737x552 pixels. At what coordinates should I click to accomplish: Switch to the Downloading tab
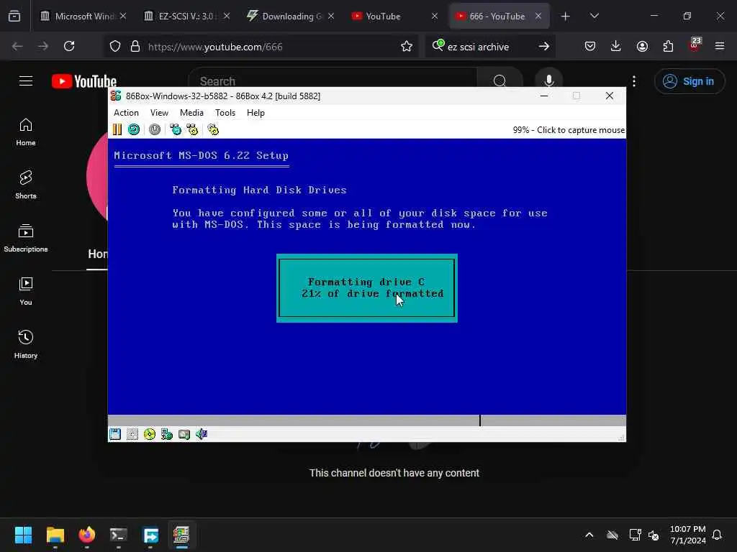coord(291,16)
